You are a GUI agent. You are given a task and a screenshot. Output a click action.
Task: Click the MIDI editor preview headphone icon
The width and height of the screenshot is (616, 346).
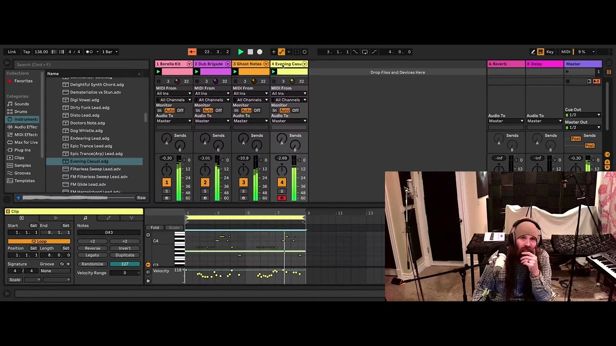[148, 235]
